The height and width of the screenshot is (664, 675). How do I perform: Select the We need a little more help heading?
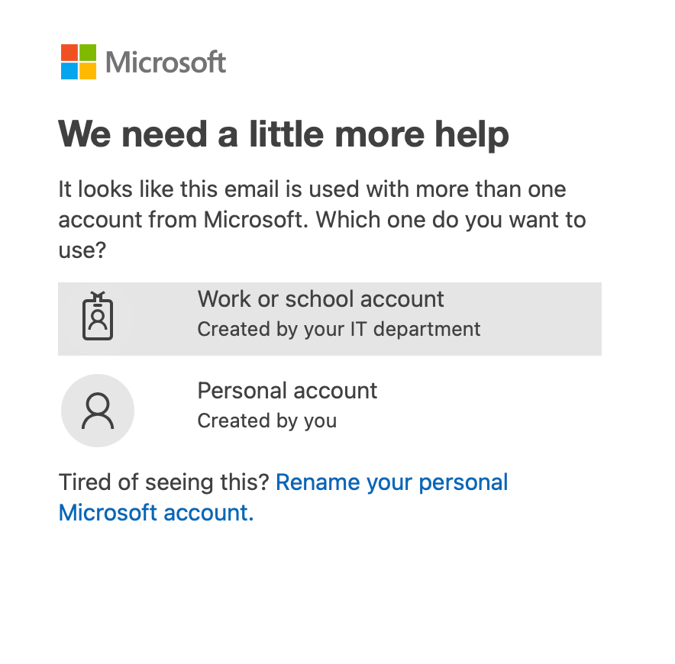tap(283, 134)
